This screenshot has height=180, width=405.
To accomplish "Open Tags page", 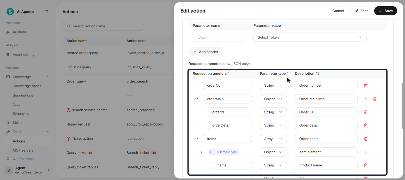I will [x=17, y=104].
